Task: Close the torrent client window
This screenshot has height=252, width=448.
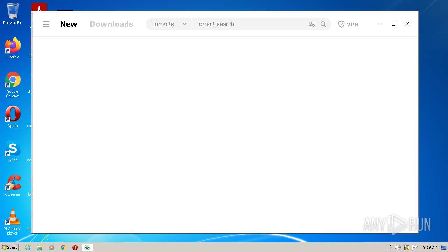Action: click(407, 24)
